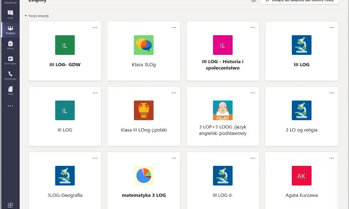
Task: Click pink IL avatar of Historia i społeczeństwo
Action: click(222, 45)
